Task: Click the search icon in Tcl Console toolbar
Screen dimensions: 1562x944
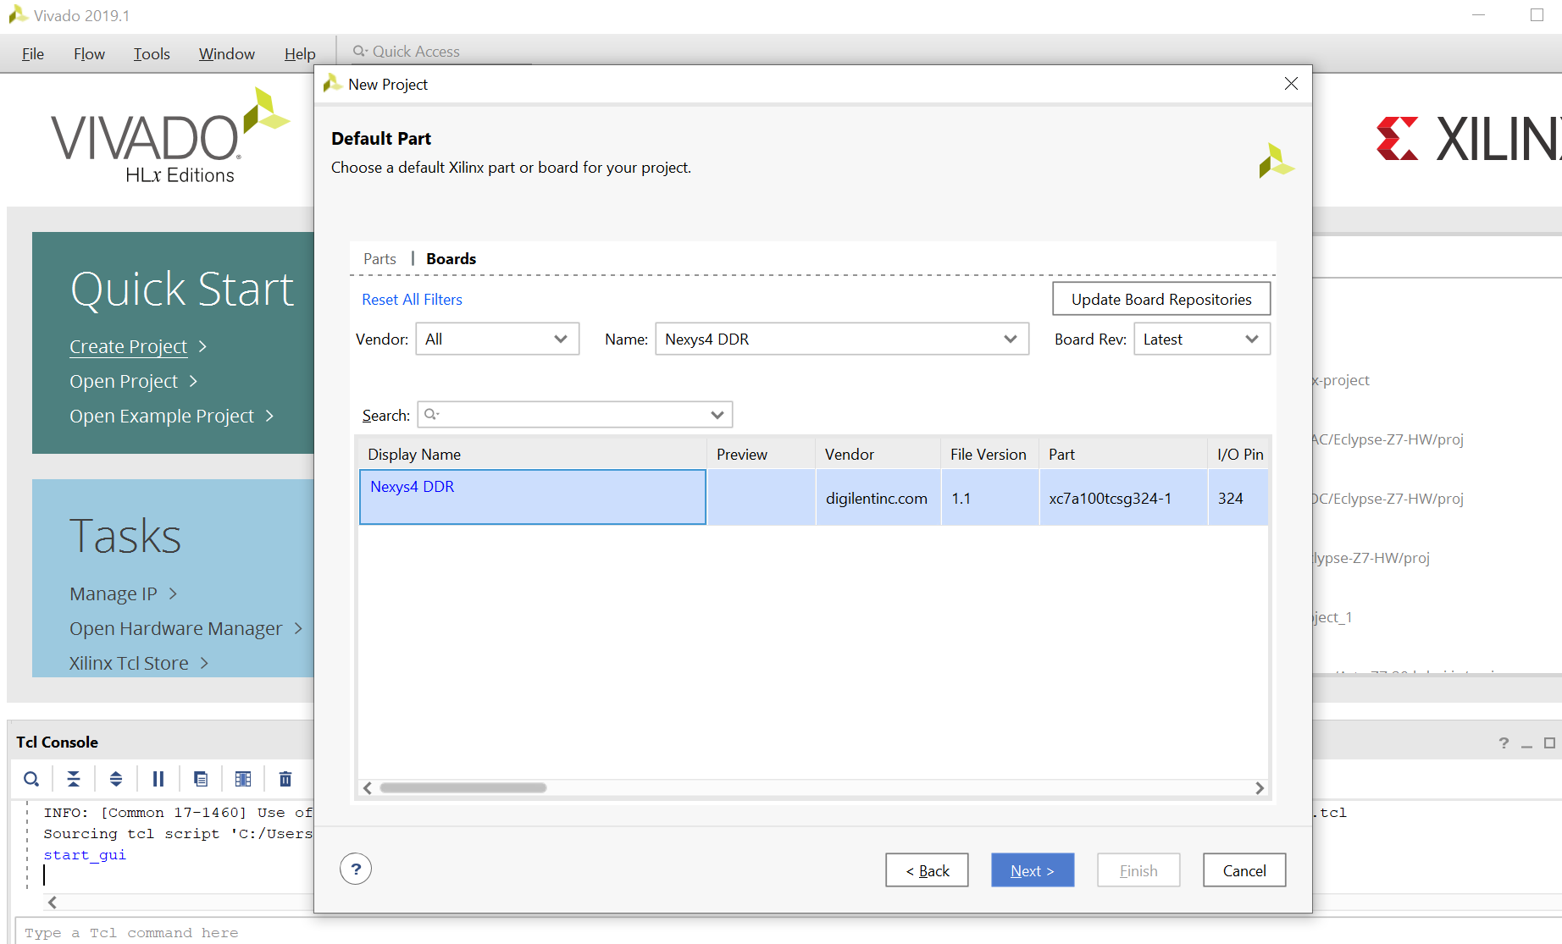Action: [31, 779]
